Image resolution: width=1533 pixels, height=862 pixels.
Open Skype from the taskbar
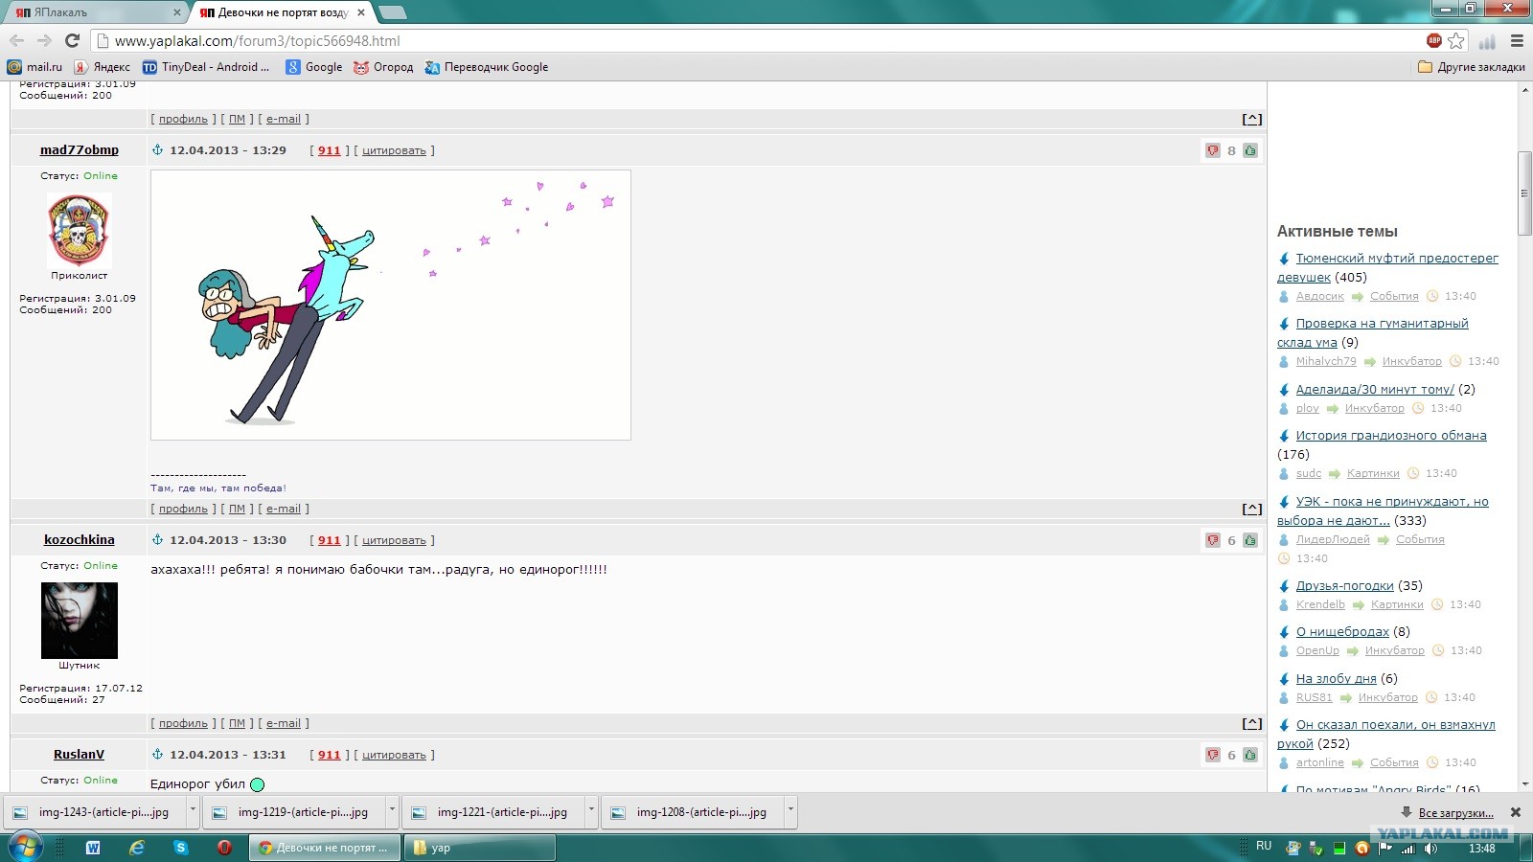point(181,848)
